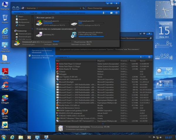This screenshot has width=176, height=140.
Task: Open the Start menu orb
Action: tap(4, 137)
